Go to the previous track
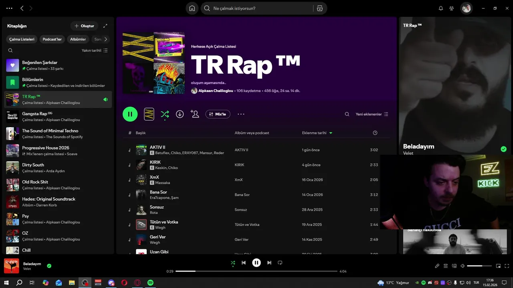The height and width of the screenshot is (288, 513). 244,263
